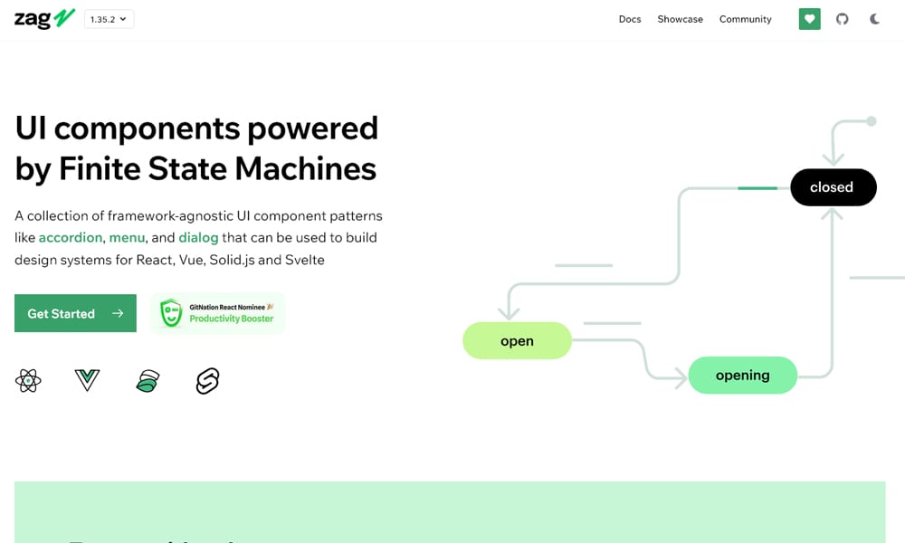
Task: Click the opening state node
Action: (x=743, y=376)
